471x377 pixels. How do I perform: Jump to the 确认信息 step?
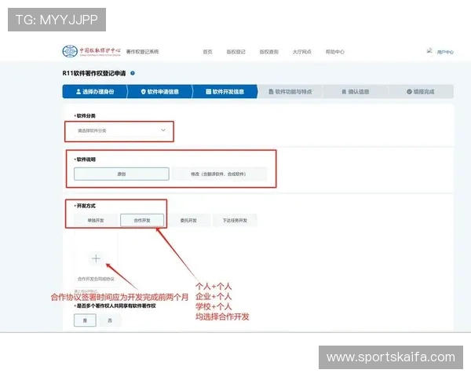(356, 91)
